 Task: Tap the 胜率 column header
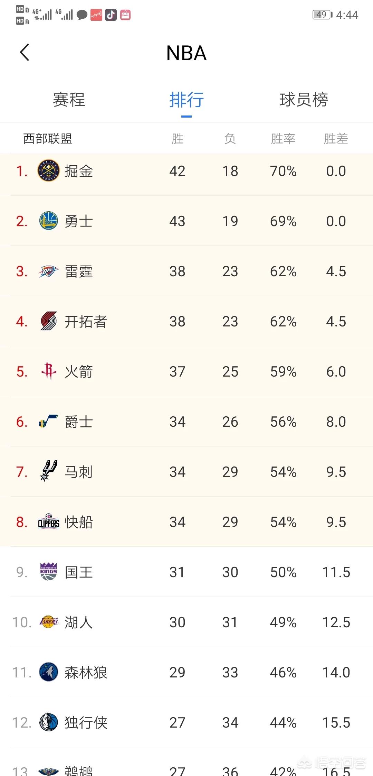tap(283, 139)
